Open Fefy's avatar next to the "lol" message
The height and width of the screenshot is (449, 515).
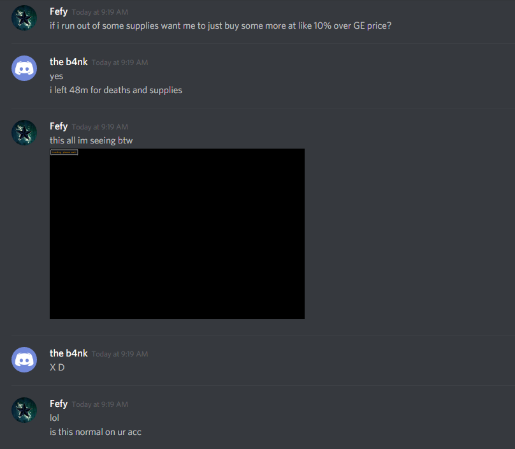click(x=24, y=410)
